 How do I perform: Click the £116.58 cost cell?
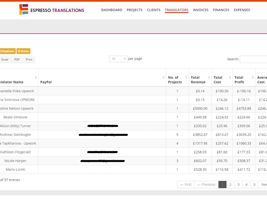[x=222, y=169]
